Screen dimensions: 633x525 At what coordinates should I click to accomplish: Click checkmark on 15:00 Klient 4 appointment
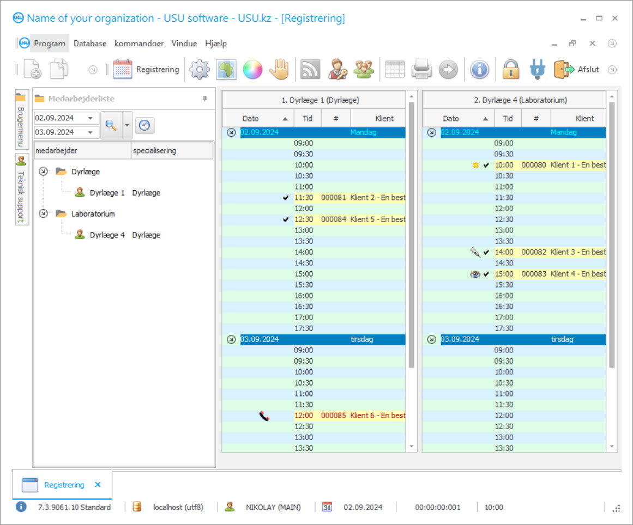tap(486, 274)
